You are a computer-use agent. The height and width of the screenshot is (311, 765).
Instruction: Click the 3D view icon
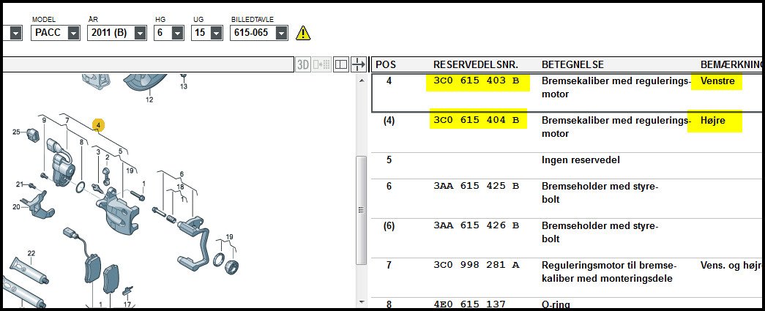tap(303, 64)
